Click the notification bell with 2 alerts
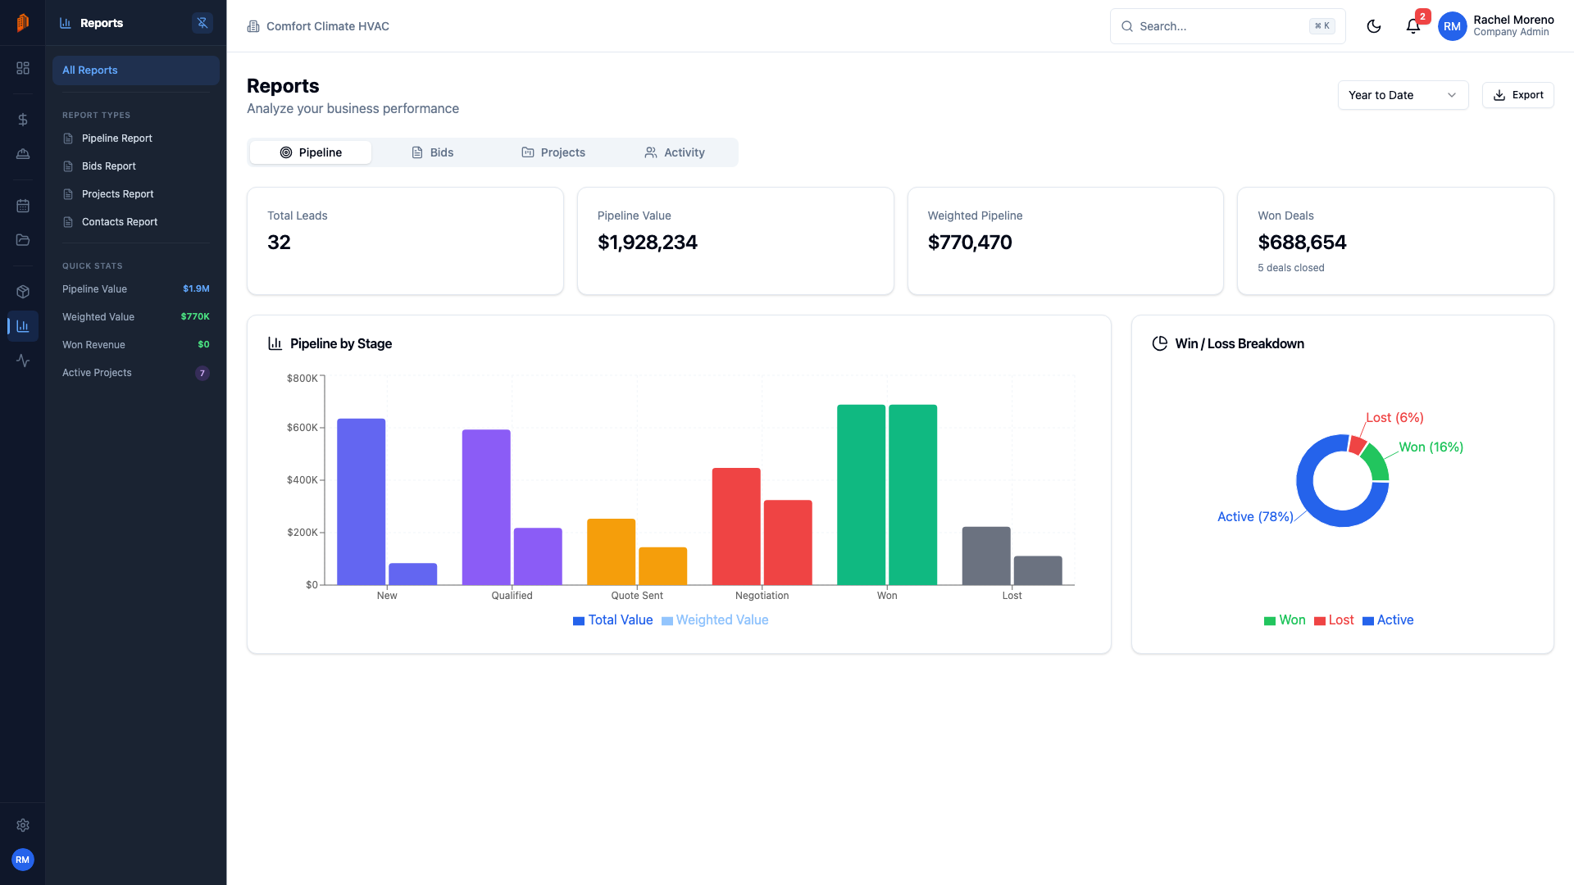This screenshot has width=1574, height=885. point(1413,26)
